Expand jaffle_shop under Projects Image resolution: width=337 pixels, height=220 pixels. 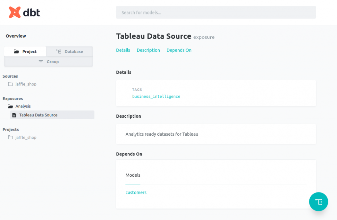26,137
